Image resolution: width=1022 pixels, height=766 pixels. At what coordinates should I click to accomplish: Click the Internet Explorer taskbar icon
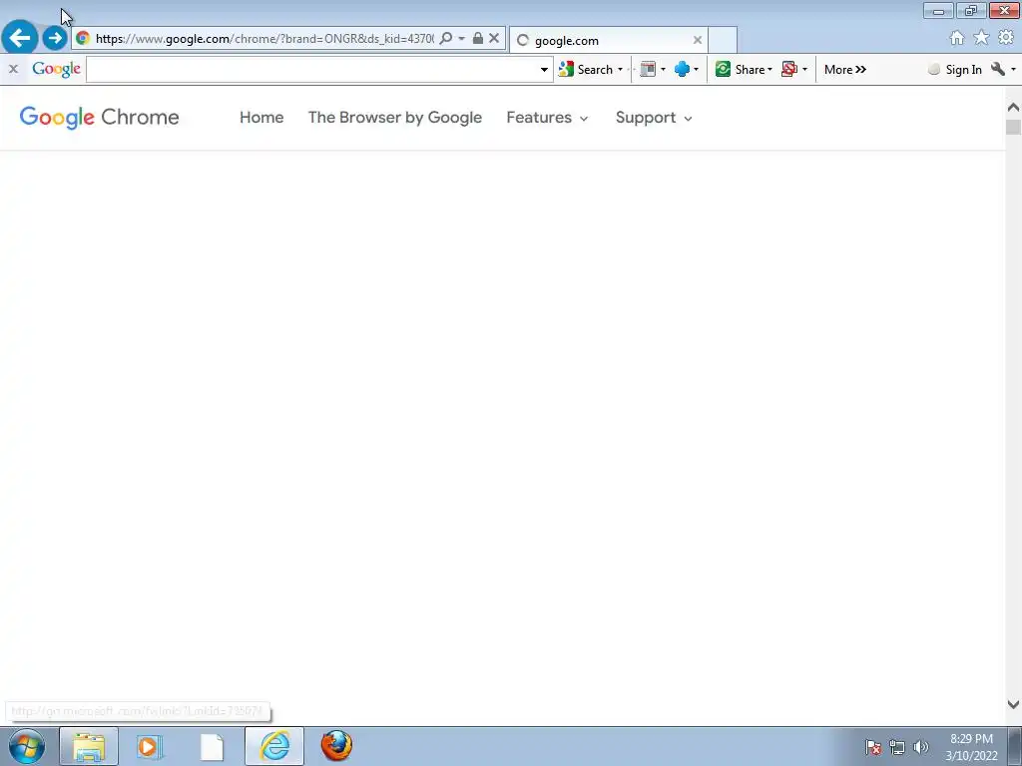tap(274, 746)
